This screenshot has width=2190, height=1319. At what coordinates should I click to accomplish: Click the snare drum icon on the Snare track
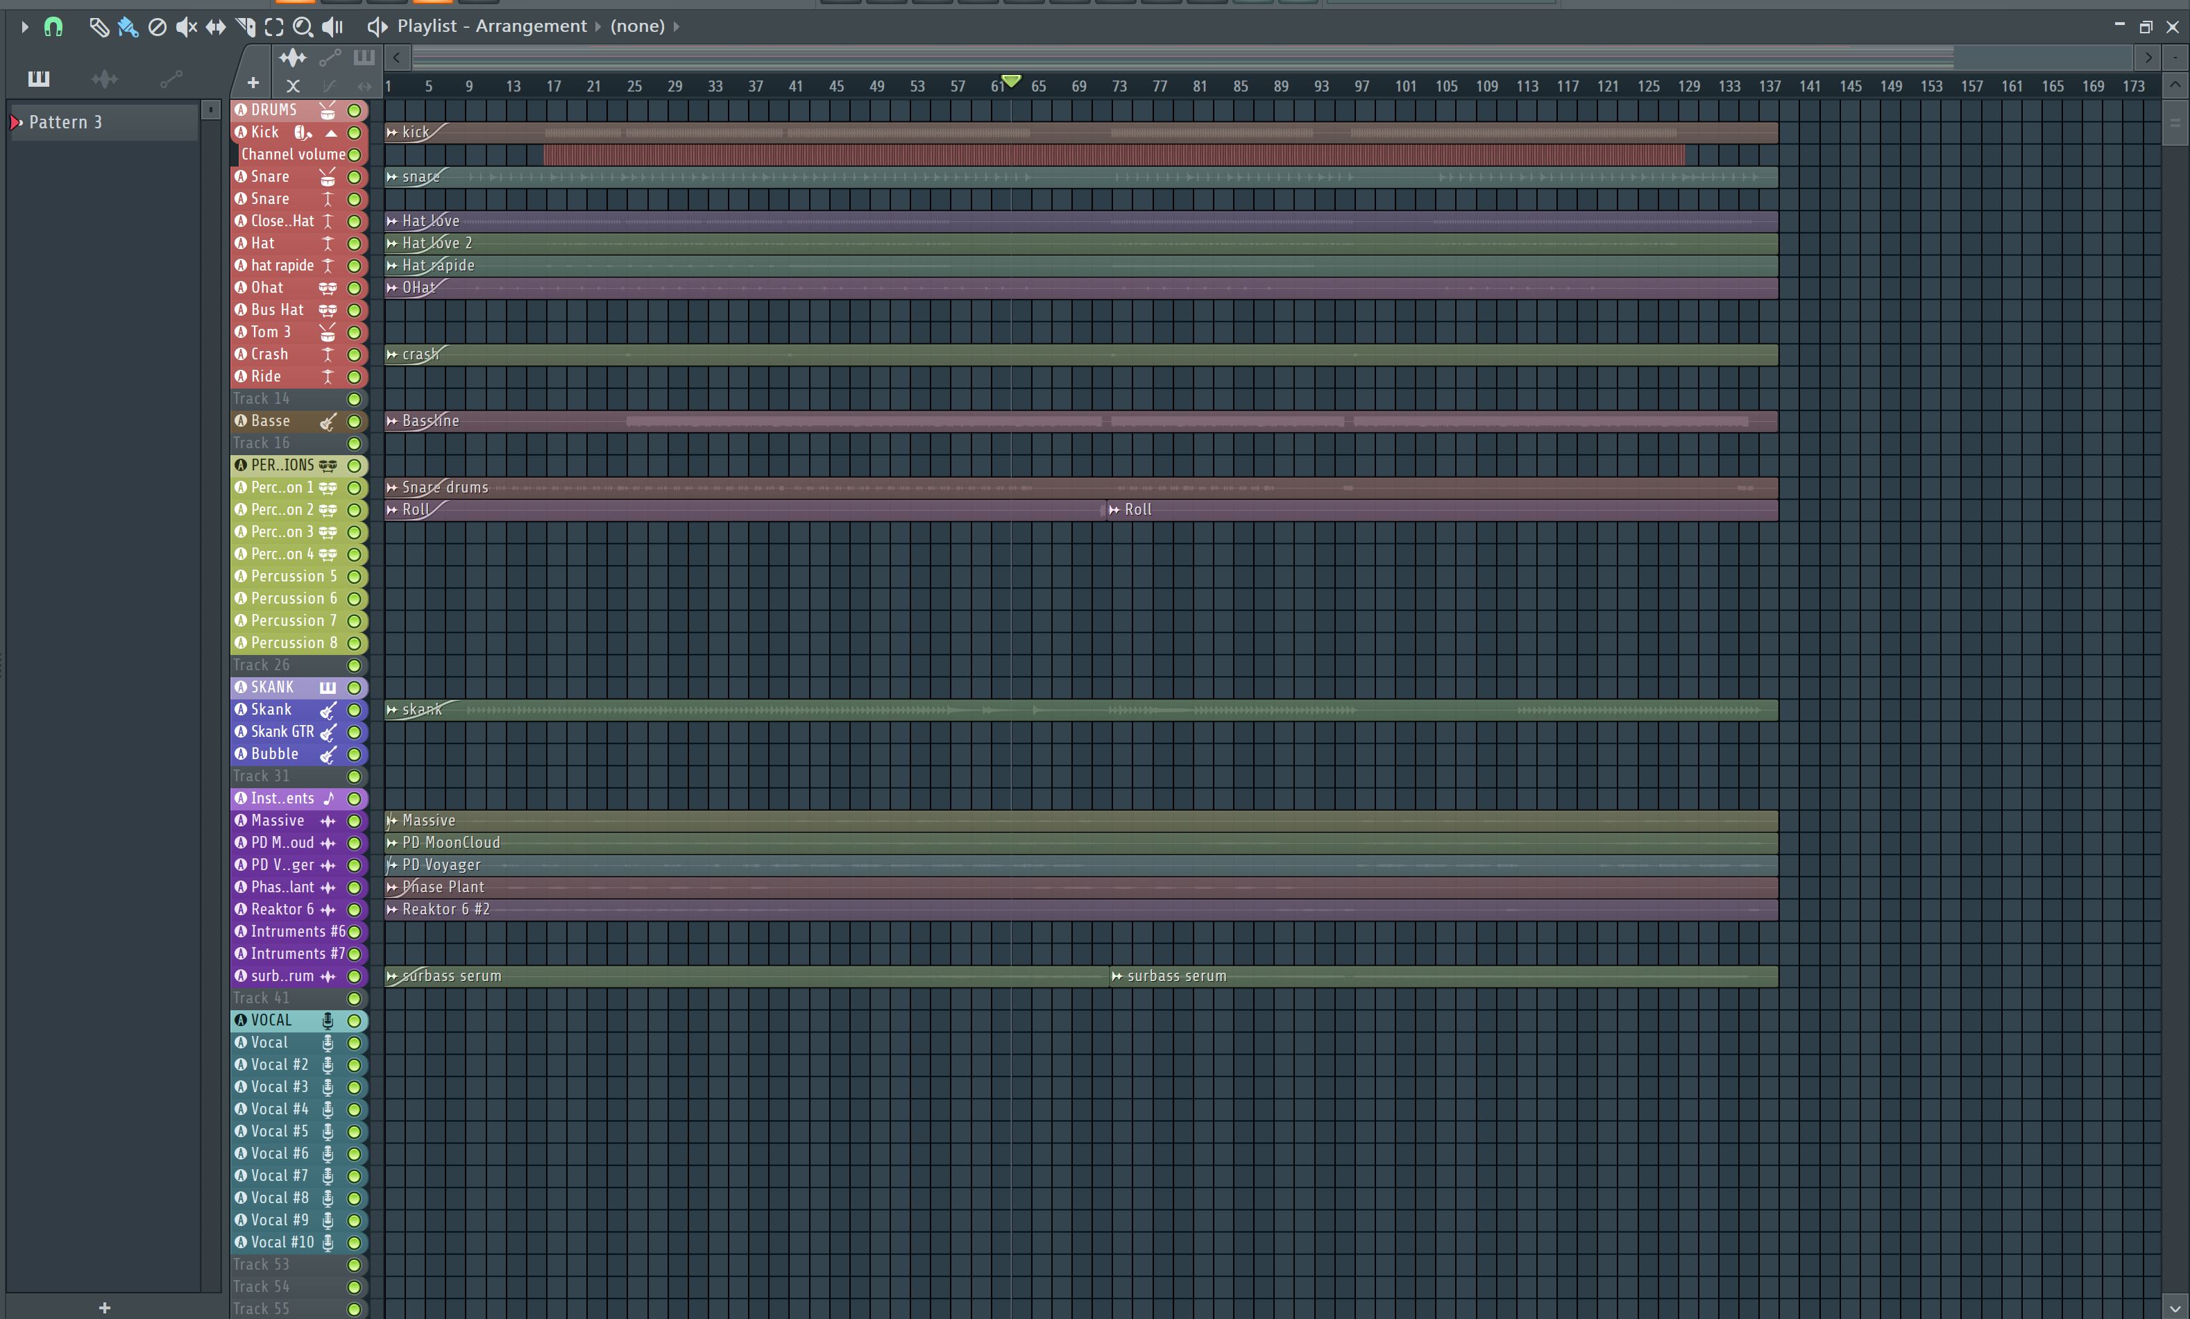(x=327, y=177)
